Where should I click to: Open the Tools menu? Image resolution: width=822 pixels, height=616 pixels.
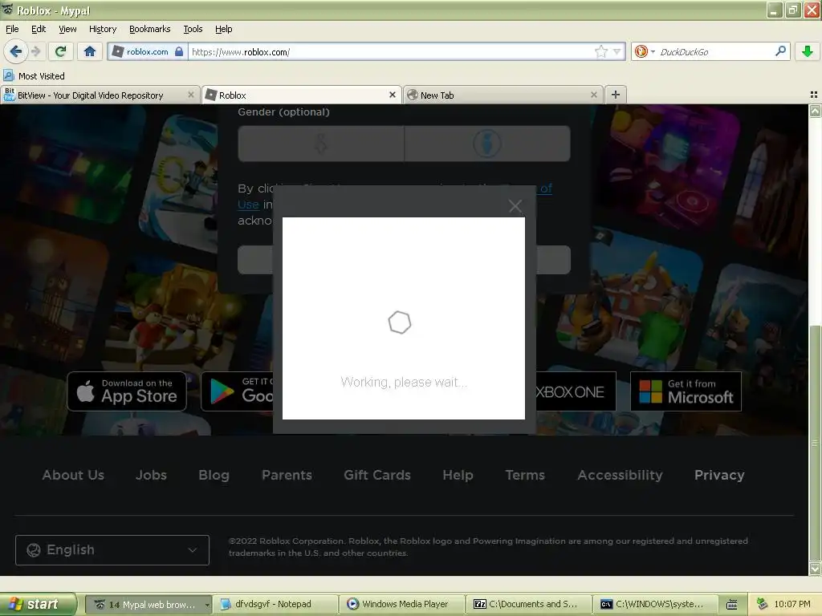(193, 29)
